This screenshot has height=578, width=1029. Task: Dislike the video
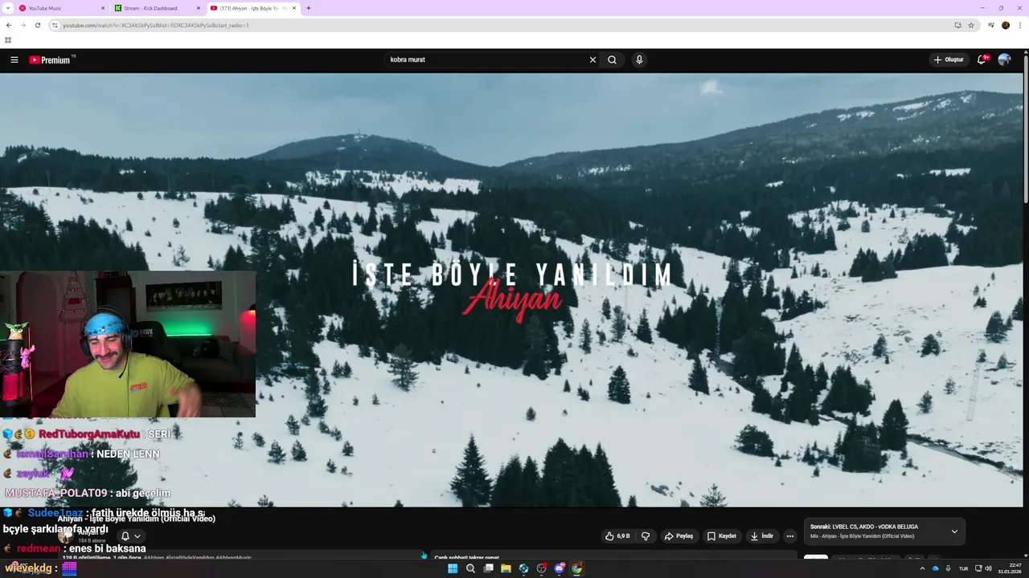tap(645, 535)
